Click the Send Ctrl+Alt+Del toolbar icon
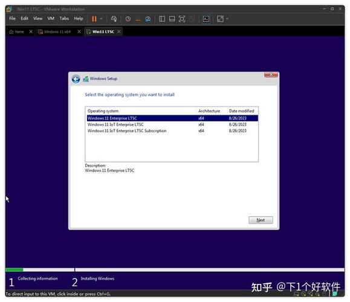Image resolution: width=350 pixels, height=302 pixels. click(114, 19)
